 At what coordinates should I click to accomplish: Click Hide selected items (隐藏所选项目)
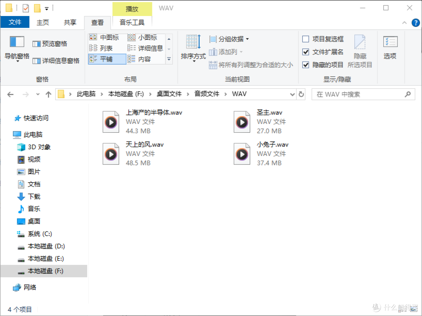(360, 51)
